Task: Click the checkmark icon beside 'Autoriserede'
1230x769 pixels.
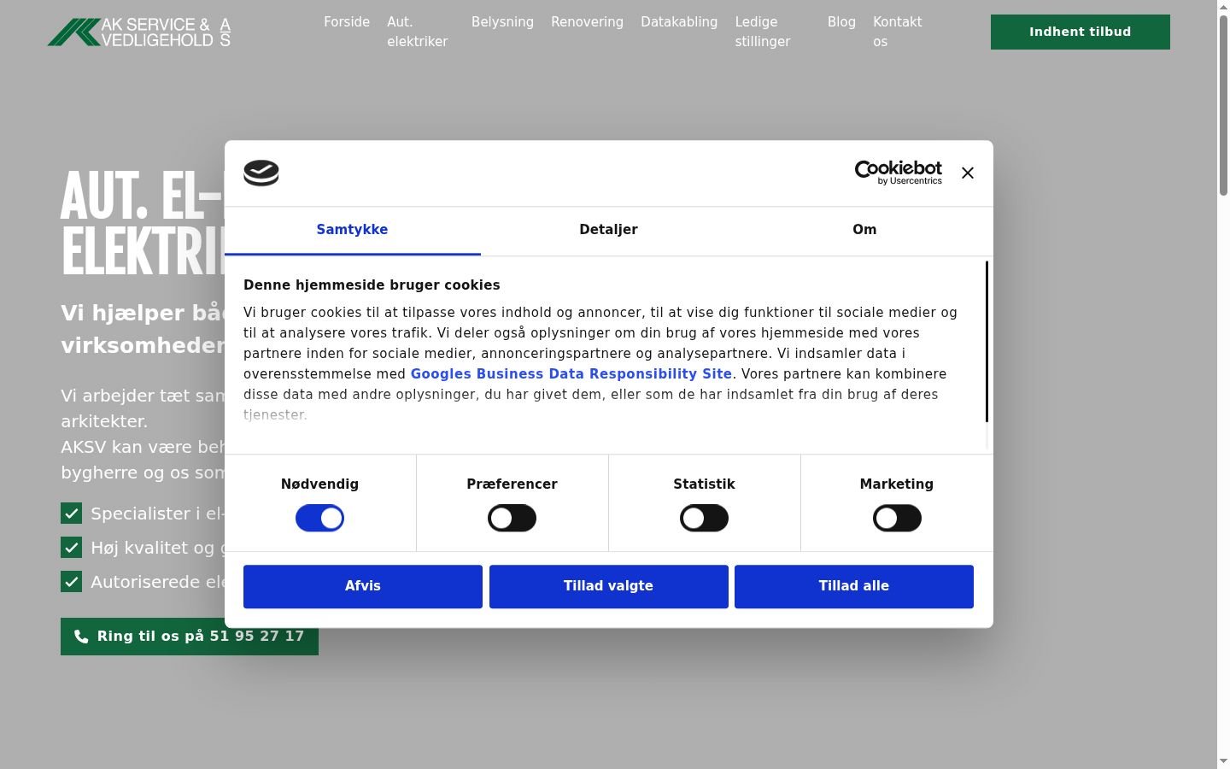Action: [x=71, y=581]
